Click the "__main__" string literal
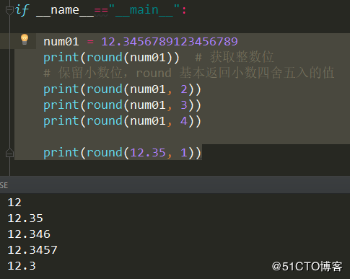 coord(144,10)
